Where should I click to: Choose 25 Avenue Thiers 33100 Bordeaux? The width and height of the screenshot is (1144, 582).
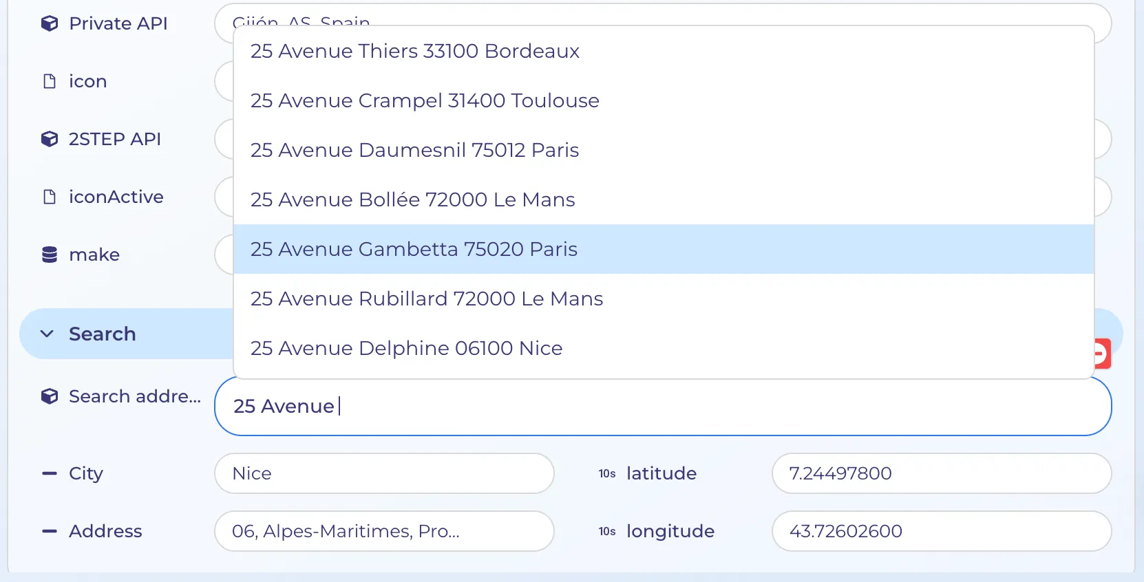pos(664,51)
